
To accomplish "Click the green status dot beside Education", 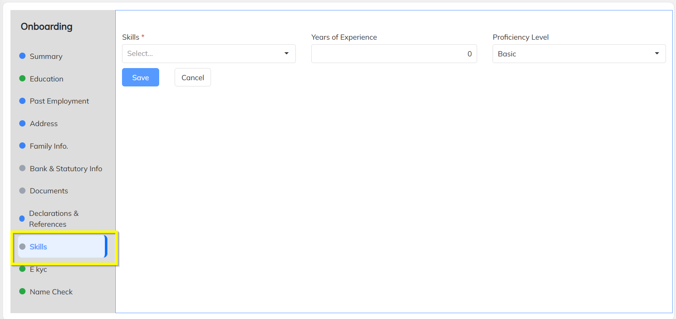I will click(23, 78).
